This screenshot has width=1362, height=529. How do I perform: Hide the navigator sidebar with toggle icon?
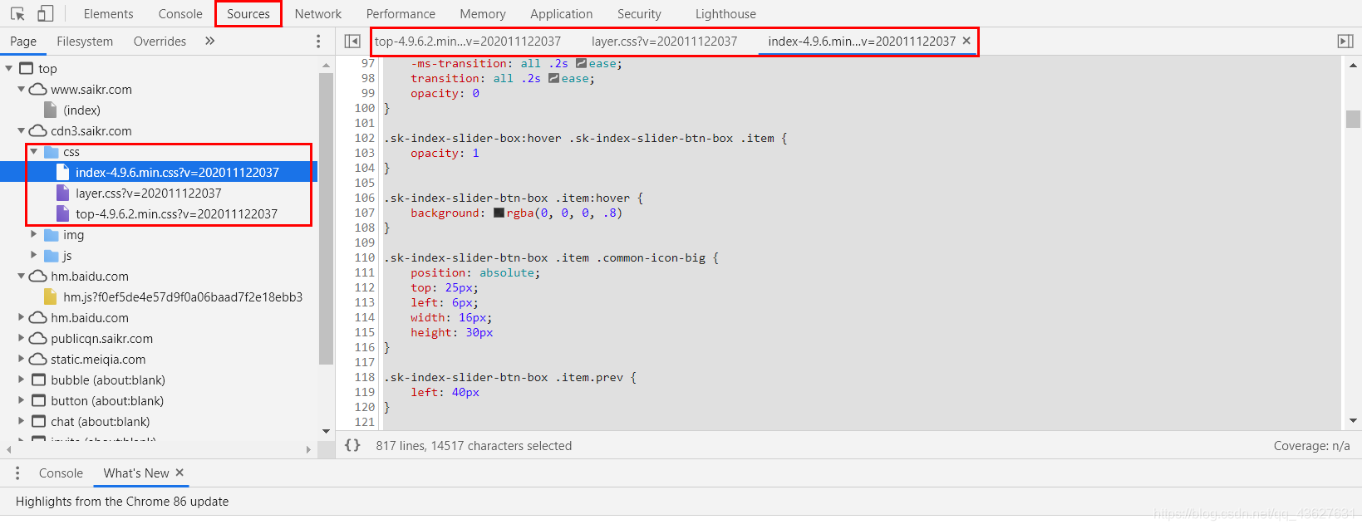tap(352, 42)
